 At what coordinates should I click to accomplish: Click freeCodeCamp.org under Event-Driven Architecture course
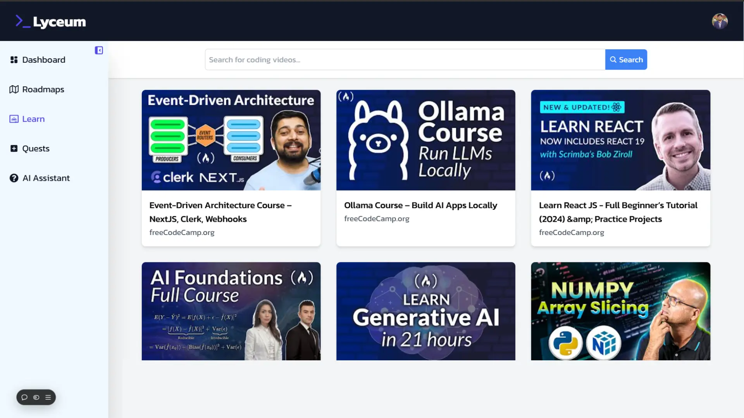click(182, 232)
